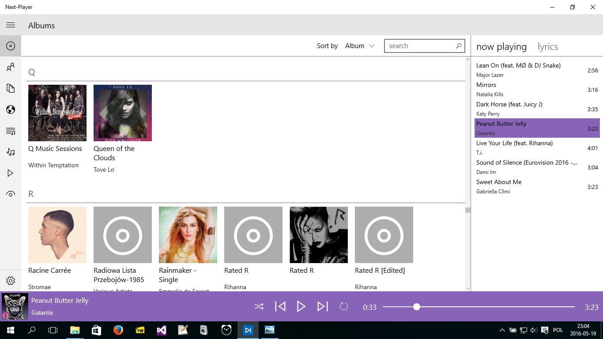Skip to the next track
Image resolution: width=603 pixels, height=339 pixels.
pyautogui.click(x=323, y=306)
